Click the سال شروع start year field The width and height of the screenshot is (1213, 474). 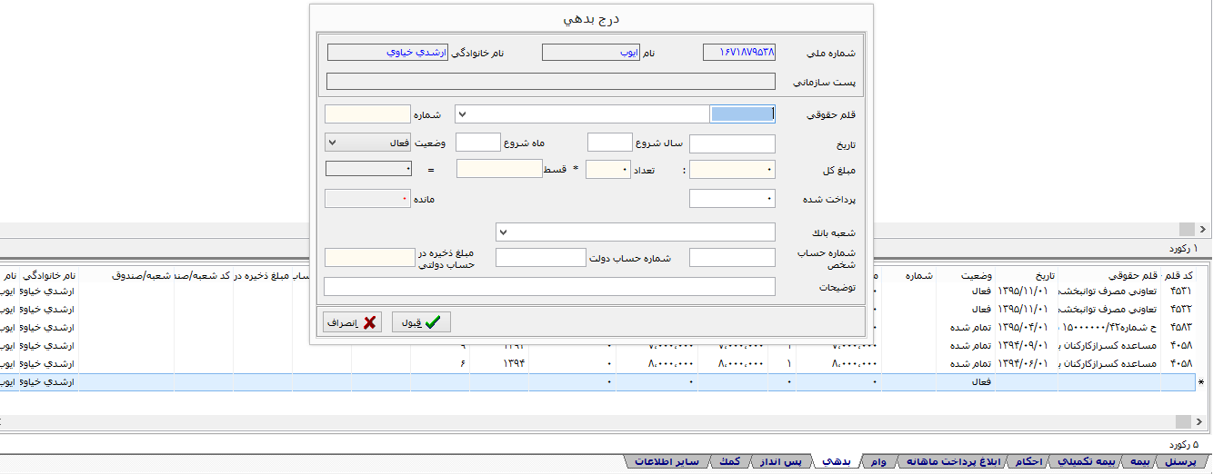[x=609, y=143]
